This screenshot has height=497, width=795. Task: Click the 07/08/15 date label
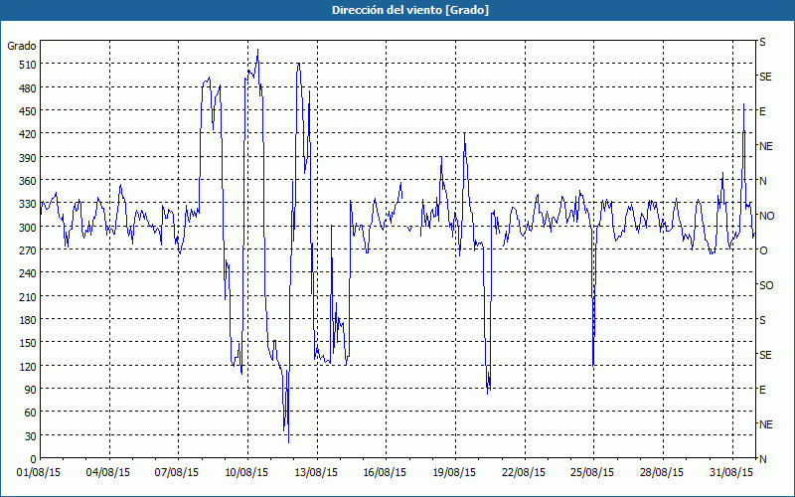[x=177, y=473]
